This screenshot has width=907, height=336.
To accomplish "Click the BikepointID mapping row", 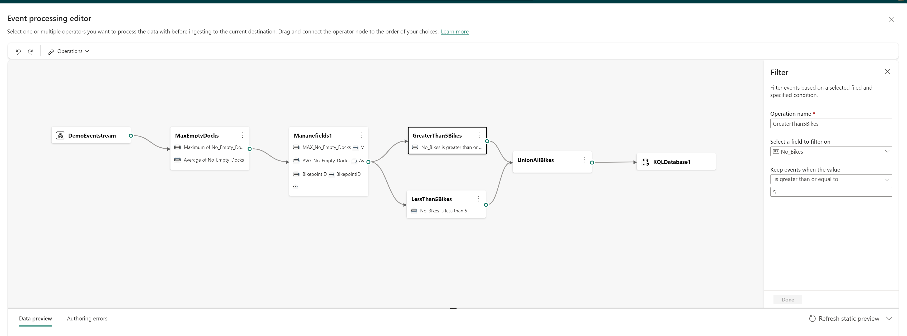I will pyautogui.click(x=327, y=174).
